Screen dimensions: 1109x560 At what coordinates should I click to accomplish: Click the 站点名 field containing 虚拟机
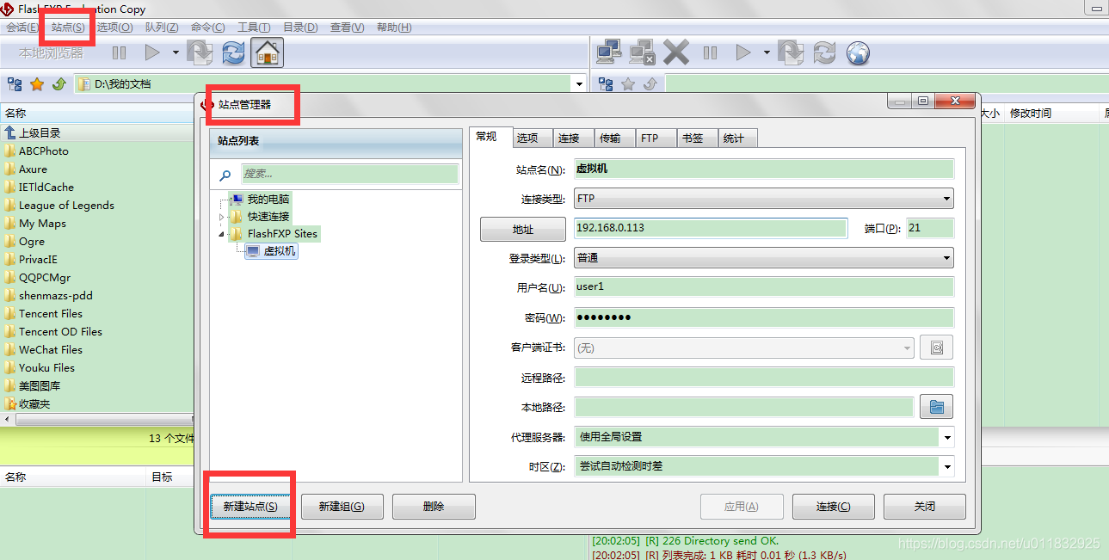point(764,169)
